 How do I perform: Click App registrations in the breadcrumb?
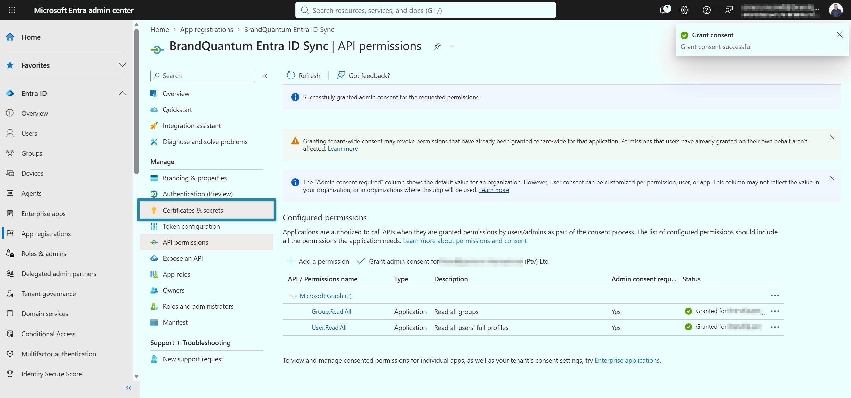coord(207,30)
